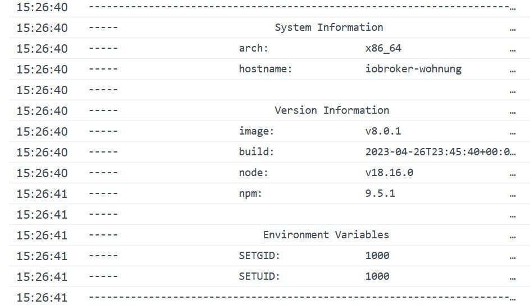Viewport: 530px width, 305px height.
Task: Click the npm version 9.5.1
Action: tap(380, 193)
